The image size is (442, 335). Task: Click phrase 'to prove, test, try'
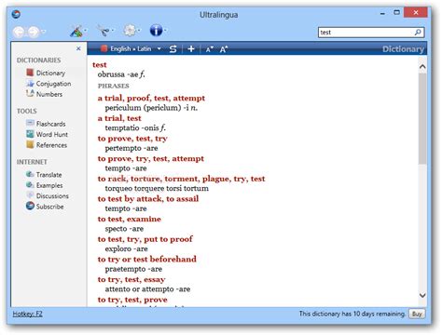point(132,139)
